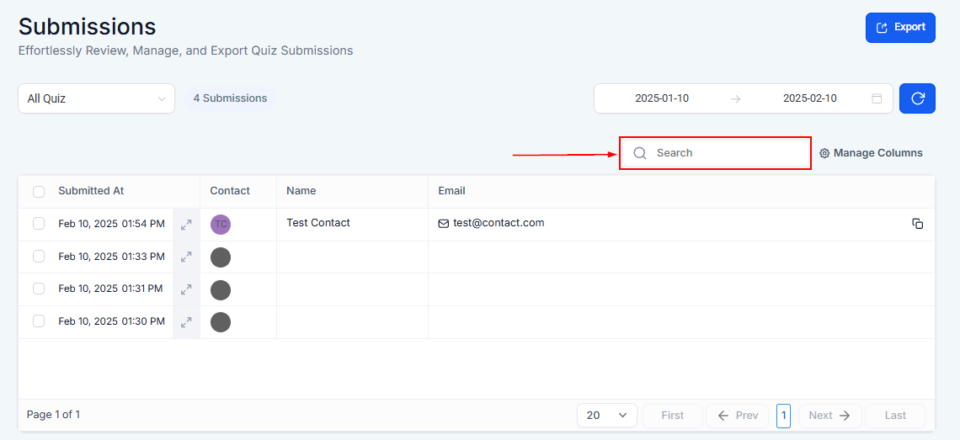
Task: Click the Export button
Action: coord(900,28)
